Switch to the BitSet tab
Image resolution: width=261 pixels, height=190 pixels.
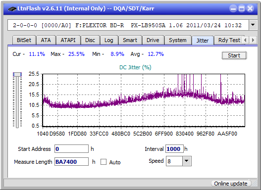click(24, 40)
